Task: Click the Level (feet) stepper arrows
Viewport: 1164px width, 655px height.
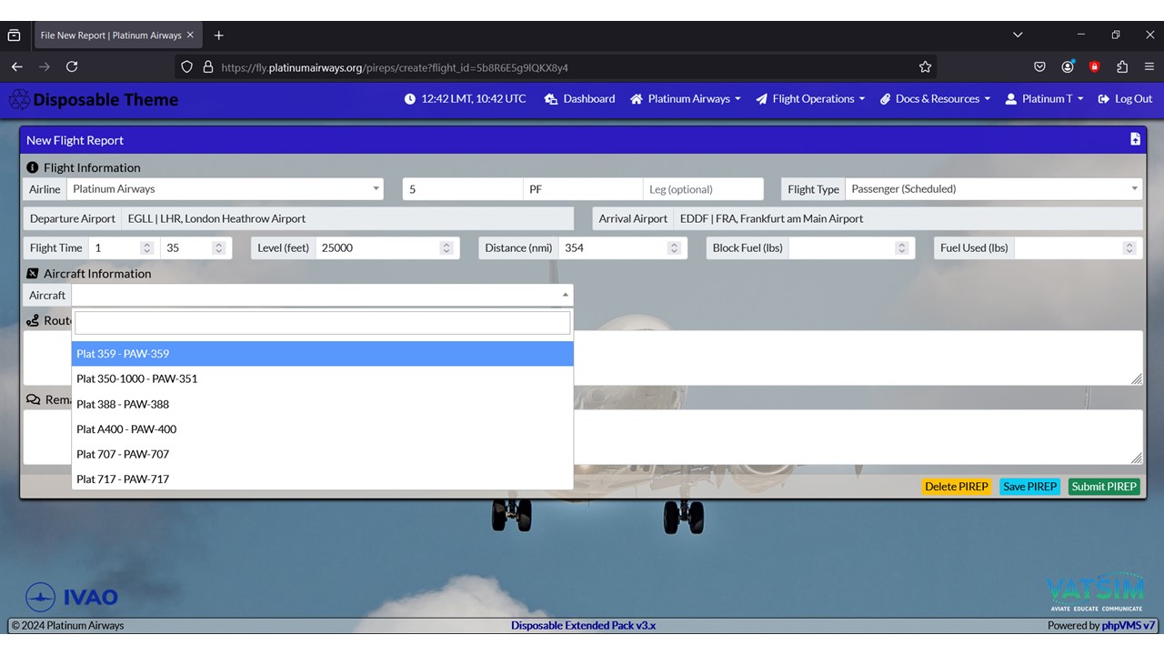Action: coord(446,247)
